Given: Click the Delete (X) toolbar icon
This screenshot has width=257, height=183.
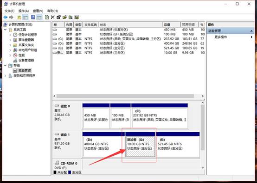Looking at the screenshot, I should click(x=52, y=17).
